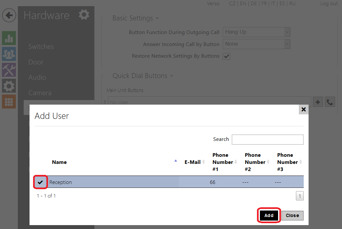
Task: Click the back arrow icon
Action: click(x=9, y=15)
